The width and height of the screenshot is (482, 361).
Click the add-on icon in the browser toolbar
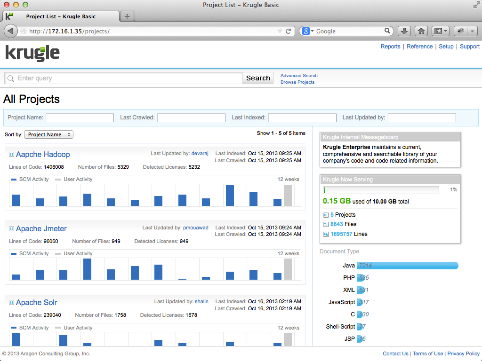tap(460, 31)
